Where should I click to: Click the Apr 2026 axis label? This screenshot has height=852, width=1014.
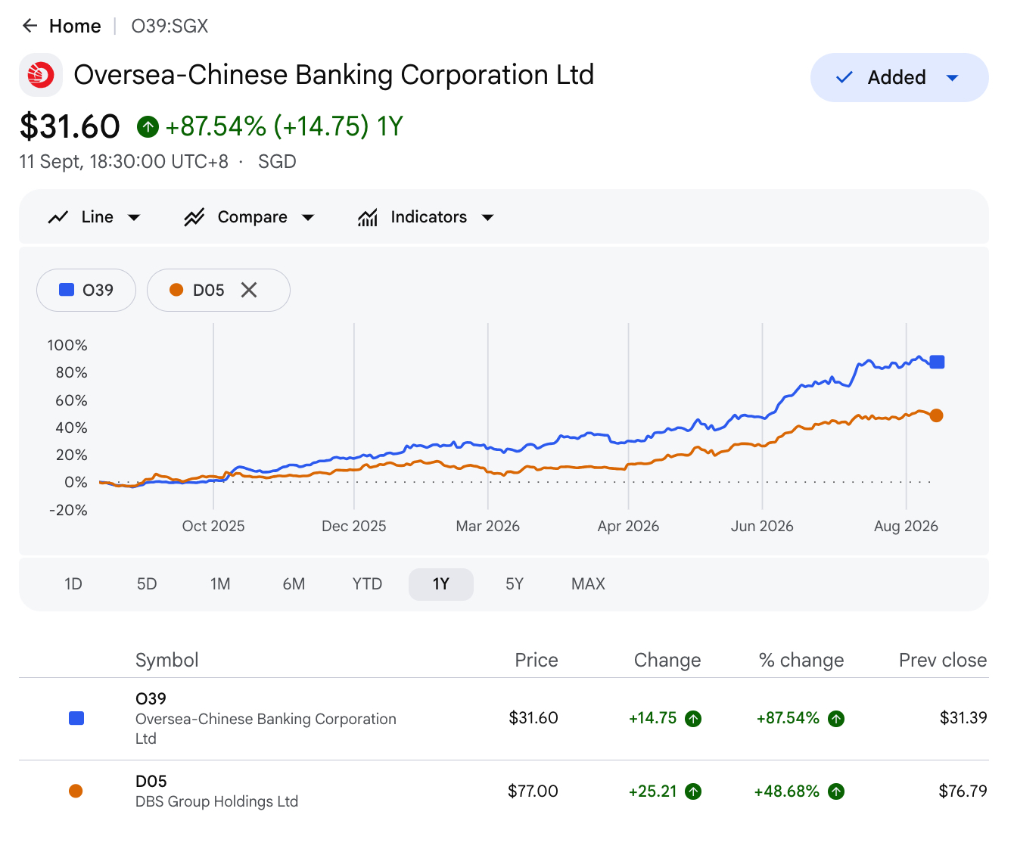click(628, 526)
